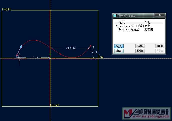The height and width of the screenshot is (121, 172).
Task: Click the 信息 column header in list
Action: (x=148, y=22)
